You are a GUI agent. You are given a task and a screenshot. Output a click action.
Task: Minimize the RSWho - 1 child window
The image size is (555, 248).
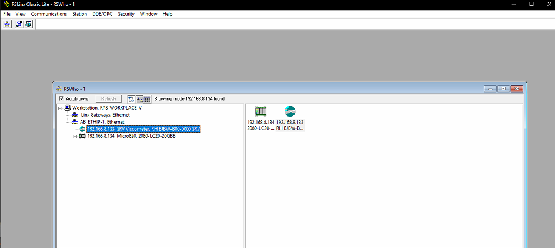[x=490, y=89]
